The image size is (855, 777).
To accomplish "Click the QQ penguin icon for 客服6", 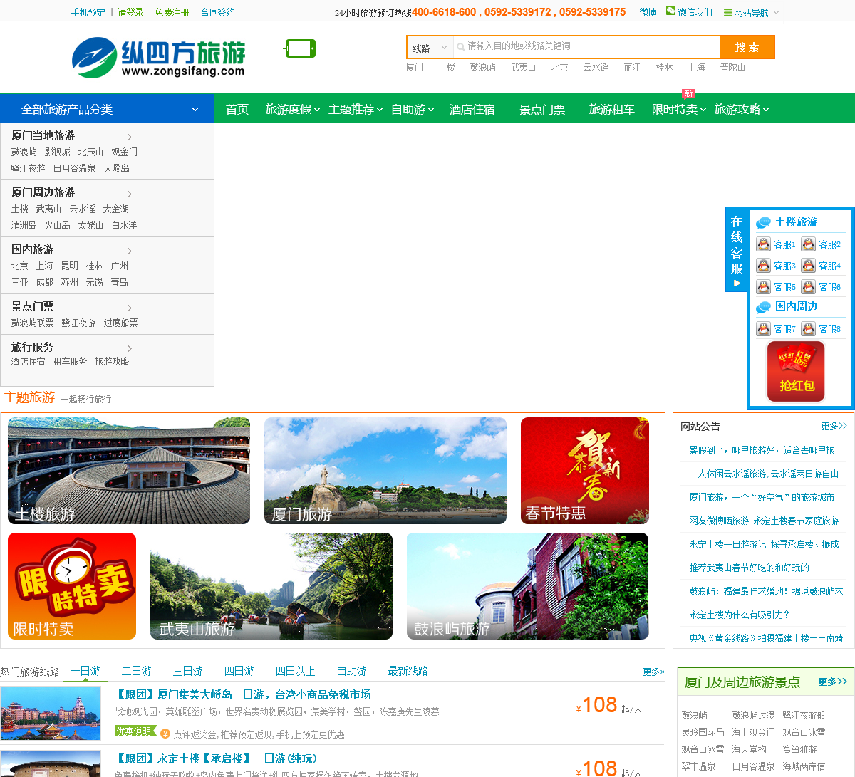I will [x=808, y=287].
